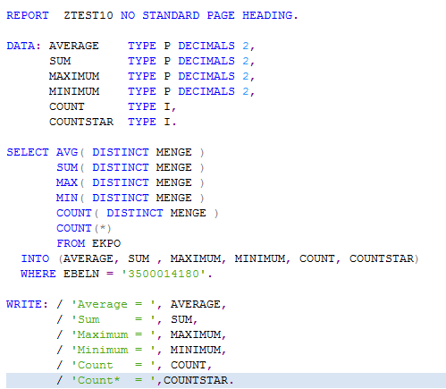
Task: Click MINIMUM inside the INTO list
Action: pos(260,258)
